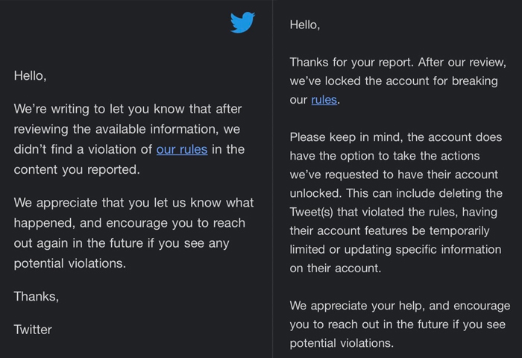The width and height of the screenshot is (522, 358).
Task: Click "content you reported" text
Action: tap(76, 169)
